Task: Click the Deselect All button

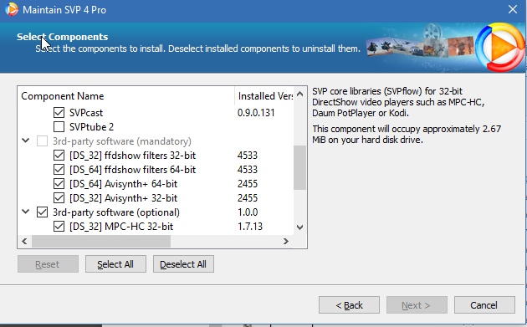Action: pyautogui.click(x=183, y=264)
